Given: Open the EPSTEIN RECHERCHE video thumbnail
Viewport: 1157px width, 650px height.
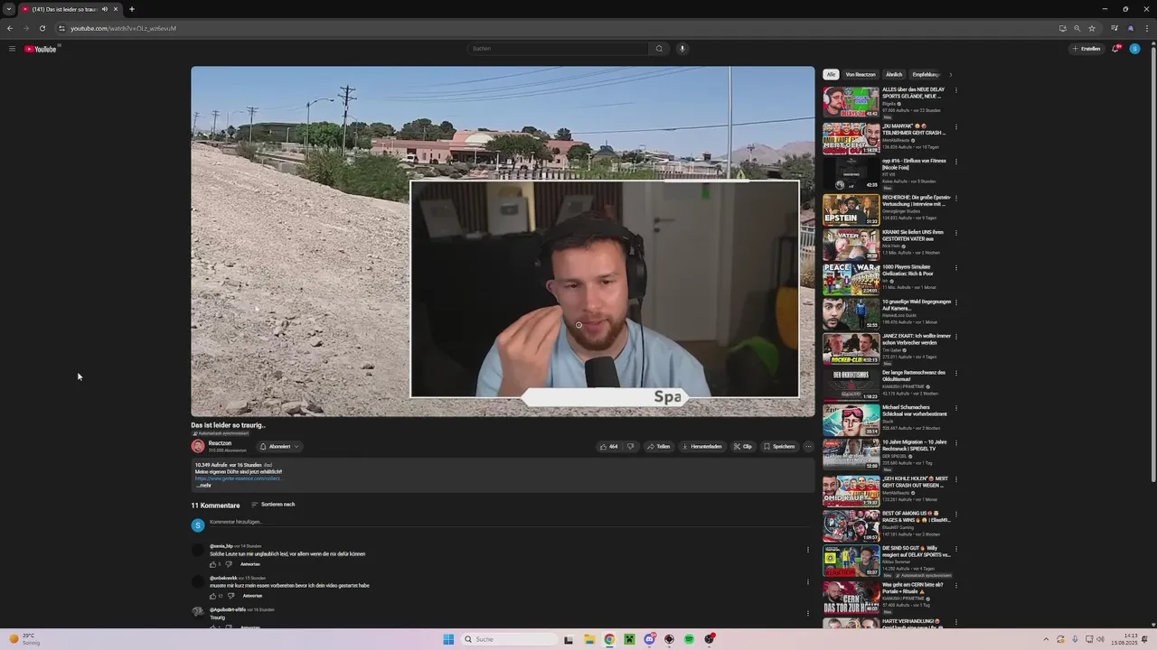Looking at the screenshot, I should coord(851,209).
